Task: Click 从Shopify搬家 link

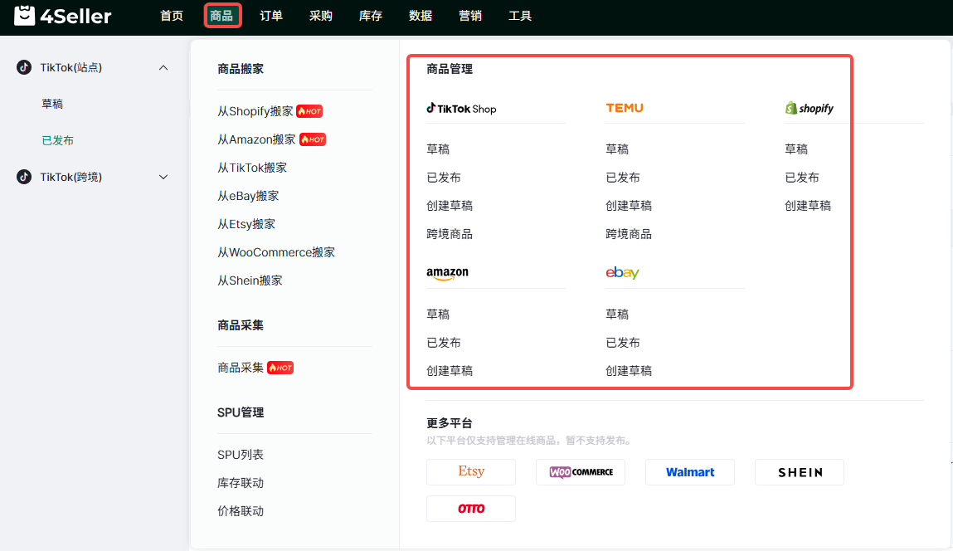Action: point(255,111)
